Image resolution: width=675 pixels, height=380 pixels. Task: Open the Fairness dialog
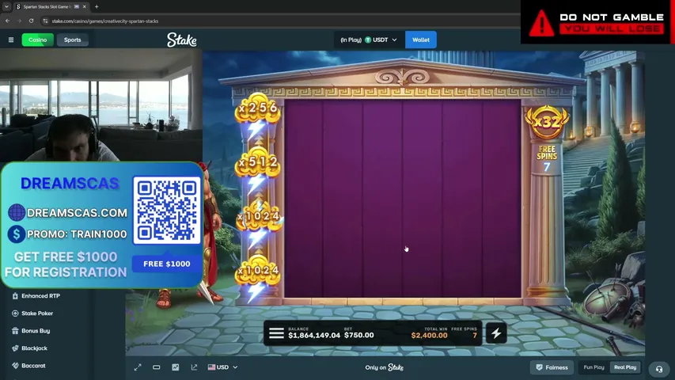[552, 367]
